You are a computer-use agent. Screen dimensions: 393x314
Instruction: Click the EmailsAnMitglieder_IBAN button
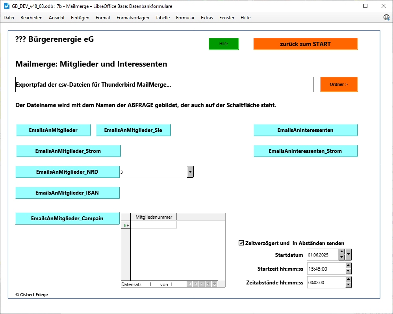pyautogui.click(x=67, y=193)
